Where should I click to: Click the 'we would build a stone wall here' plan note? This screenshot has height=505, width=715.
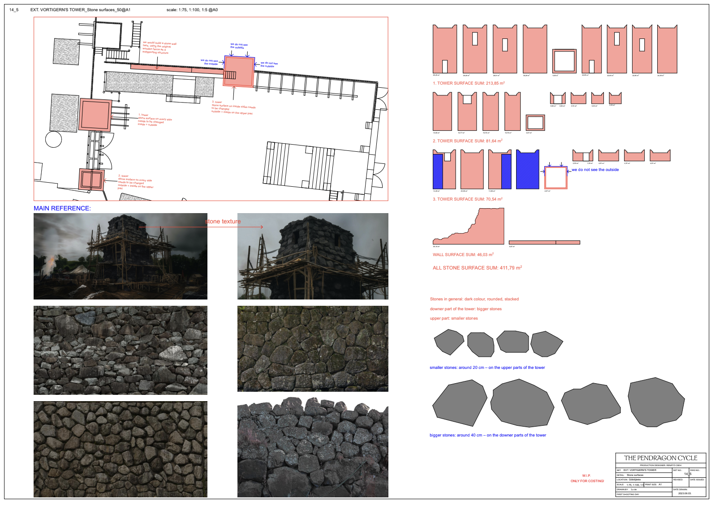click(x=159, y=47)
